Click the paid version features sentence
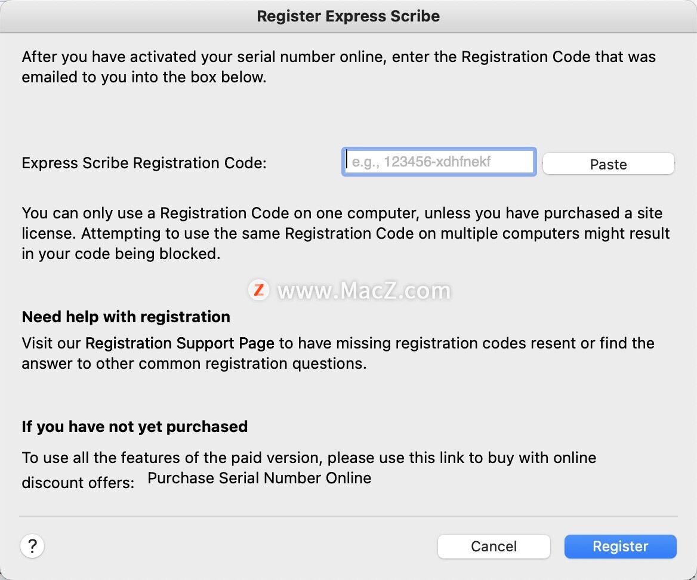The width and height of the screenshot is (697, 580). (309, 458)
